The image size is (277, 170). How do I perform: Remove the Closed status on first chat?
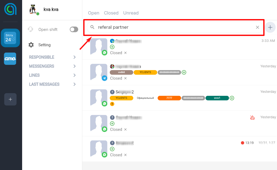(x=125, y=53)
